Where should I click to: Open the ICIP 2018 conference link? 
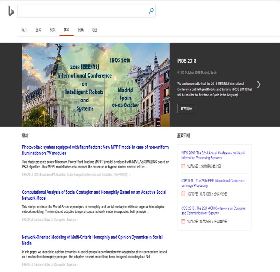pyautogui.click(x=213, y=183)
